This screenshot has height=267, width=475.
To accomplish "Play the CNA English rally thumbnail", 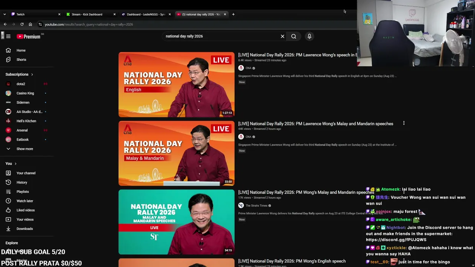I will coord(176,85).
